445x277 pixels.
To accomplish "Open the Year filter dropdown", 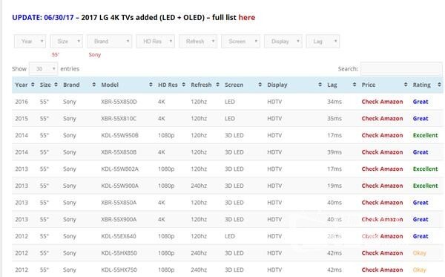I will pyautogui.click(x=30, y=42).
